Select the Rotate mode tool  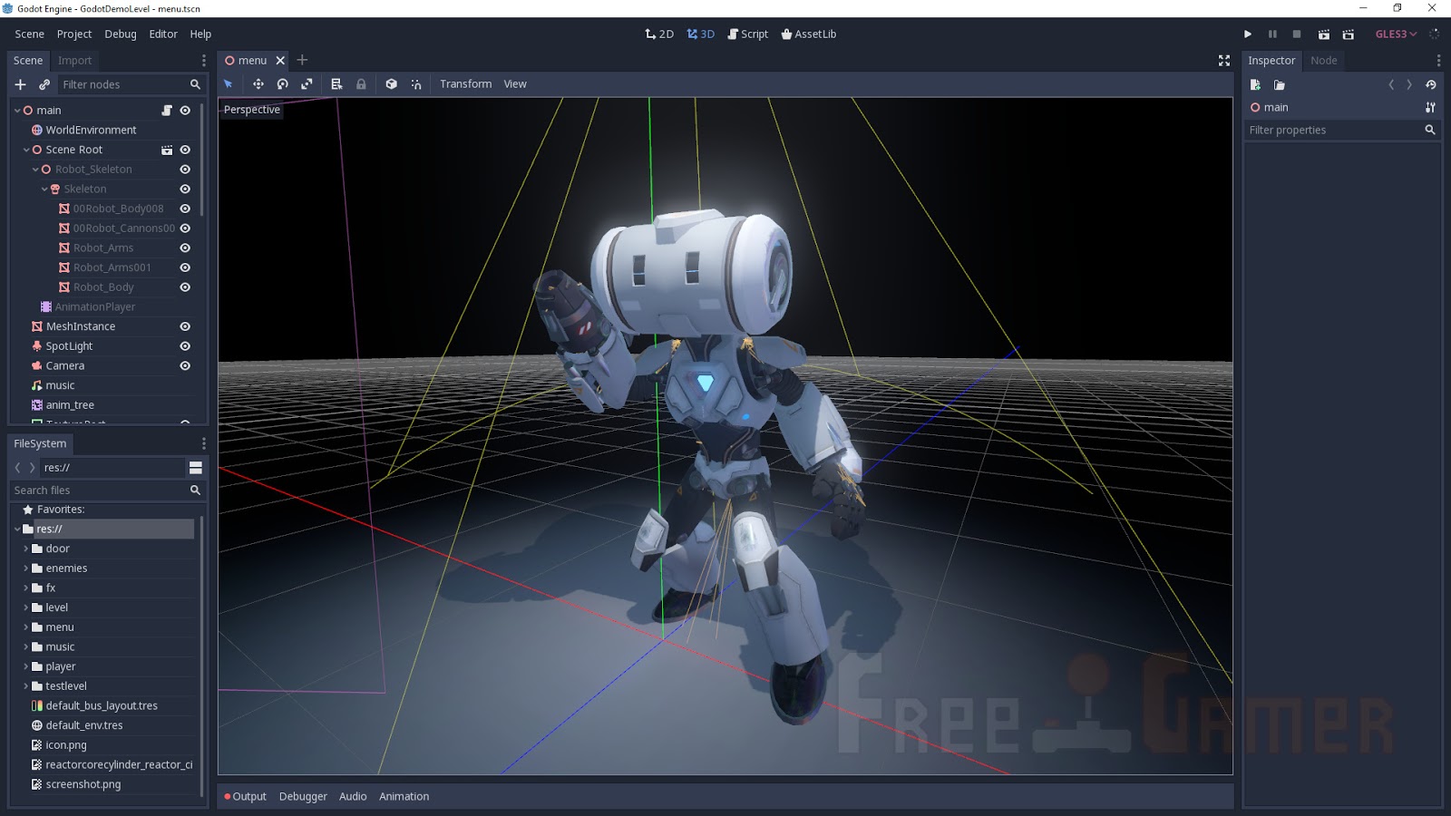coord(283,84)
